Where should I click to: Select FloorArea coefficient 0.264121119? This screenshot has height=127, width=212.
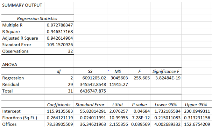[60, 118]
